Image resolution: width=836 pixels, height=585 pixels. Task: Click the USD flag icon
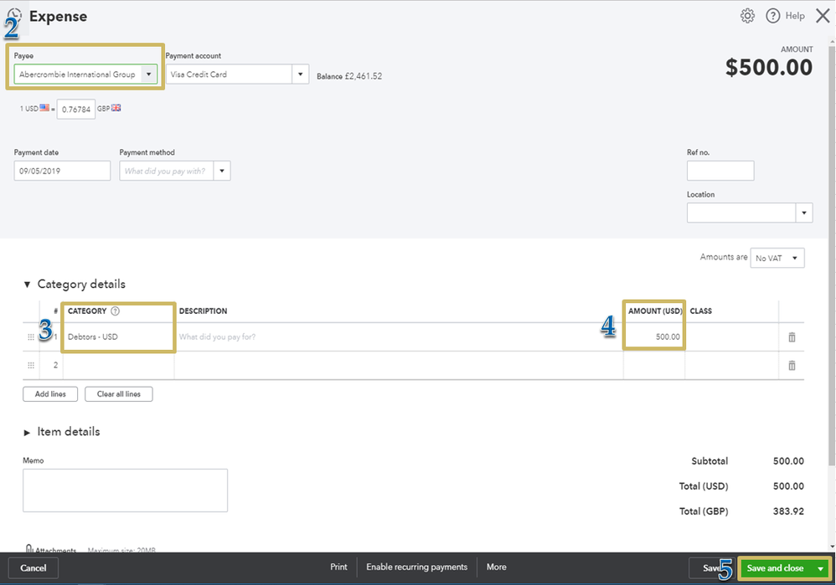(44, 108)
